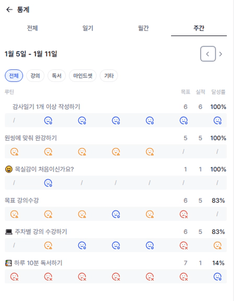This screenshot has height=301, width=234.
Task: Select the 전체 category filter chip
Action: tap(14, 76)
